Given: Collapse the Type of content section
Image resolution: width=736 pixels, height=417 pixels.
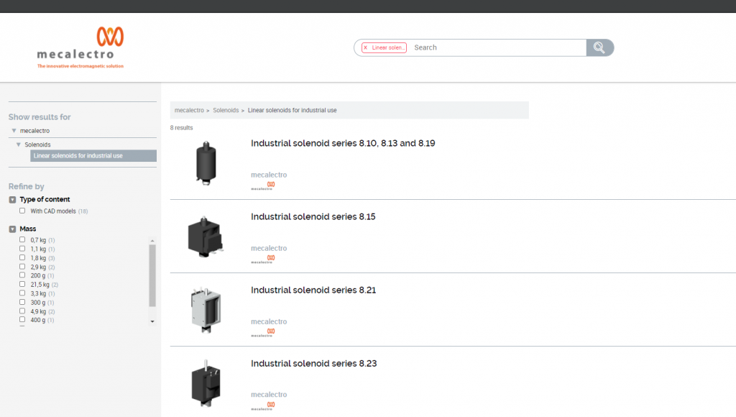Looking at the screenshot, I should [x=12, y=200].
